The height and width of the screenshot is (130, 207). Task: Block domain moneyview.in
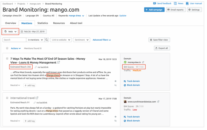pyautogui.click(x=132, y=85)
